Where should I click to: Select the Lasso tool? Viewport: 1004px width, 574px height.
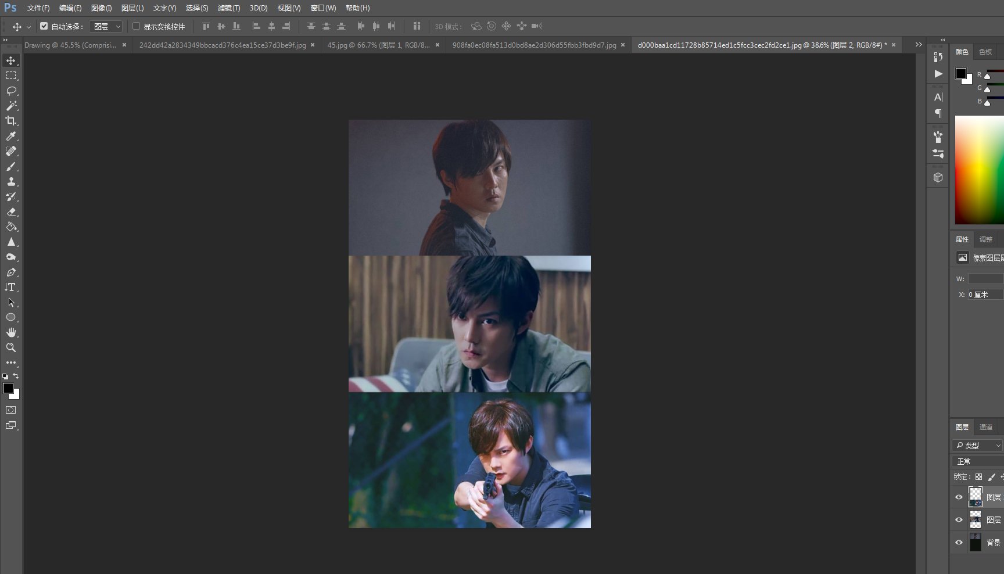(11, 91)
